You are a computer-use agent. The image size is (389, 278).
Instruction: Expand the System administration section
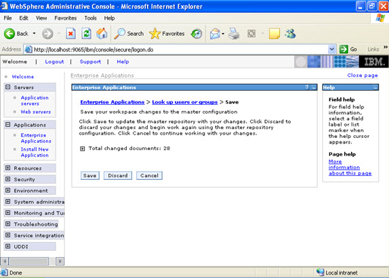click(8, 202)
